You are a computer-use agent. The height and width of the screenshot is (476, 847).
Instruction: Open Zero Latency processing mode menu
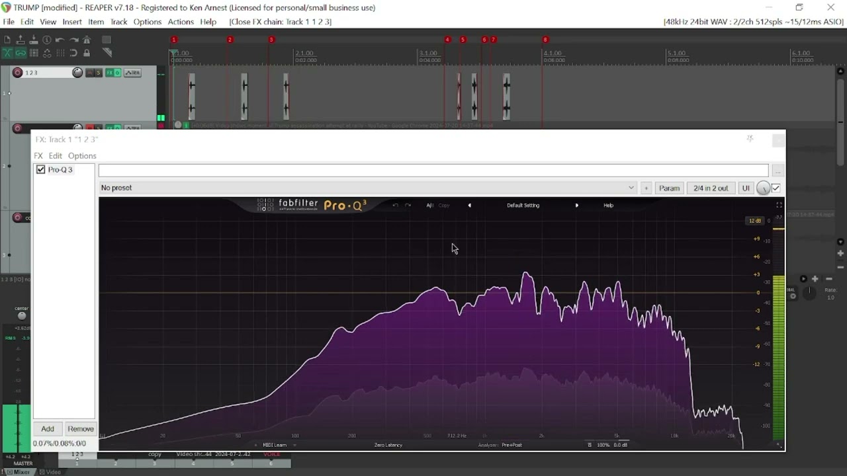pyautogui.click(x=388, y=445)
